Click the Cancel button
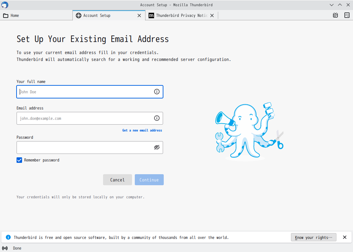Viewport: 353px width, 252px height. 117,180
